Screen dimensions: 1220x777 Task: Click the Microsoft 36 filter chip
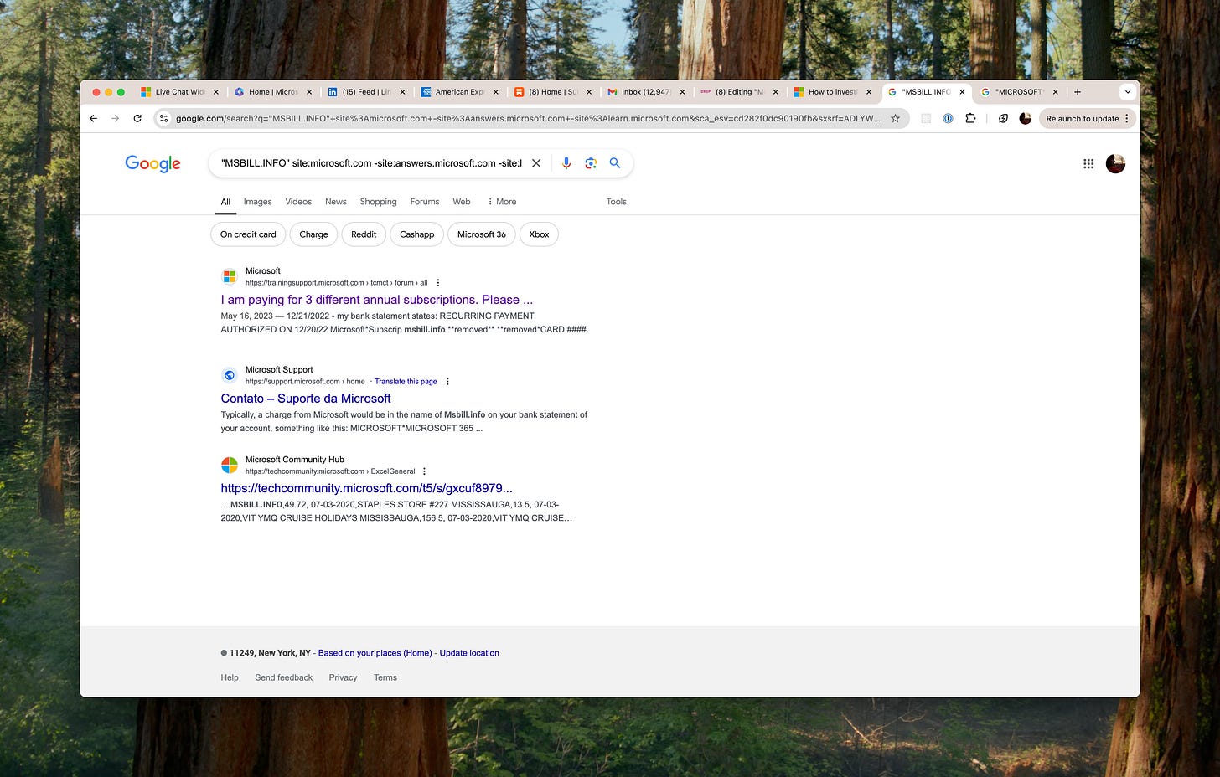[x=482, y=234]
